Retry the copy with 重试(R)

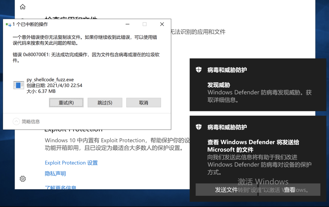click(x=66, y=103)
